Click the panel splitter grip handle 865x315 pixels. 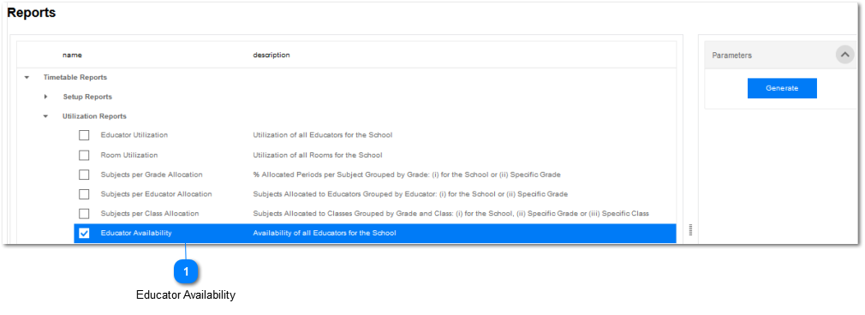690,230
